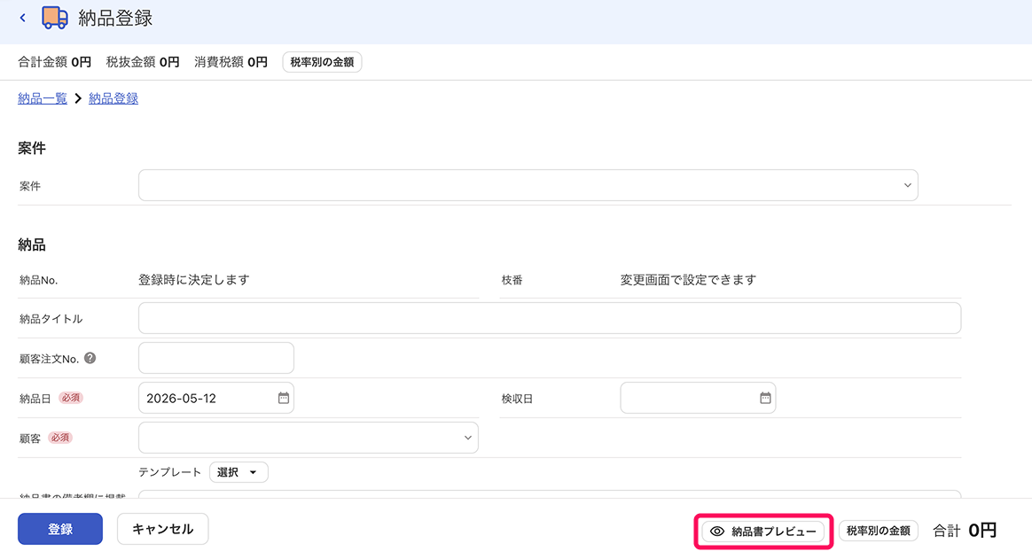Follow the 納品登録 breadcrumb link
This screenshot has width=1032, height=559.
113,98
